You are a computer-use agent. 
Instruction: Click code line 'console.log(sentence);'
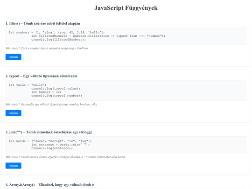(x=52, y=148)
